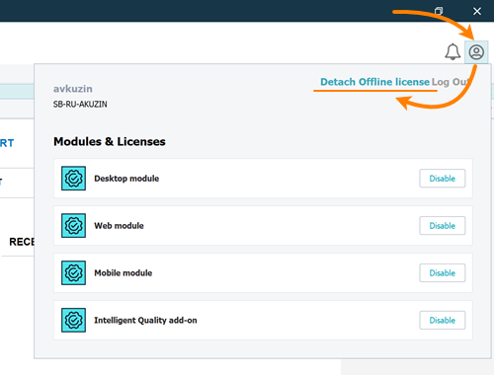Click the Mobile module license badge icon

click(73, 273)
